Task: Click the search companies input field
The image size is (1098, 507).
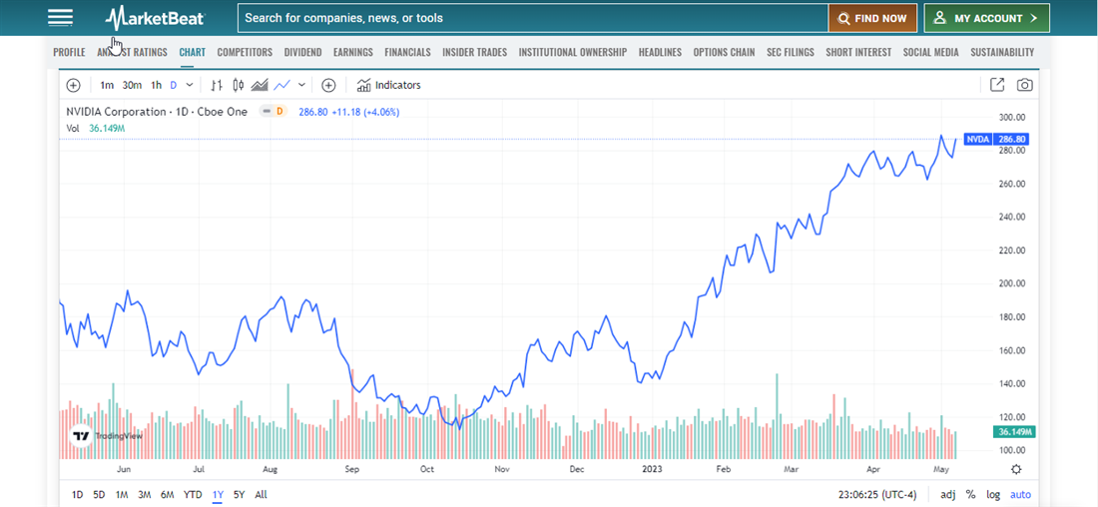Action: [533, 18]
